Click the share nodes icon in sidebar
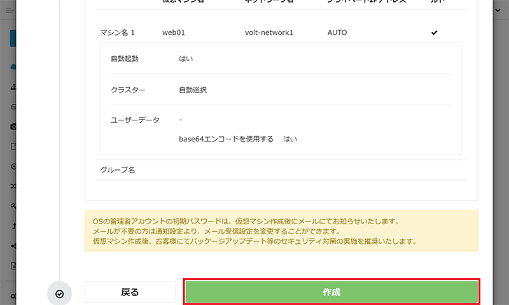This screenshot has width=509, height=305. [x=13, y=246]
